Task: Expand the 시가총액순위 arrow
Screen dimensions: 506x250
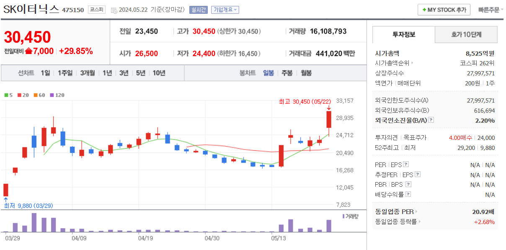Action: tap(413, 63)
